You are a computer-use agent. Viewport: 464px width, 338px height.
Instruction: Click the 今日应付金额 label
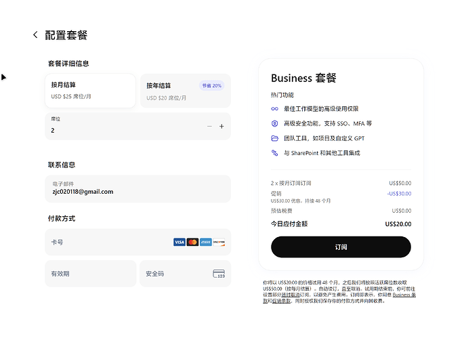289,224
